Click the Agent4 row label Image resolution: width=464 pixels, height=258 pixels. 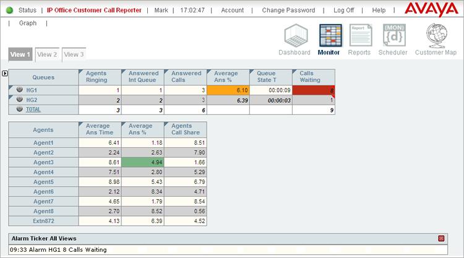[x=43, y=172]
